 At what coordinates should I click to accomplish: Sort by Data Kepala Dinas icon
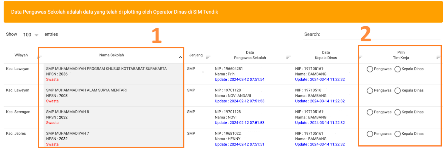[x=360, y=57]
